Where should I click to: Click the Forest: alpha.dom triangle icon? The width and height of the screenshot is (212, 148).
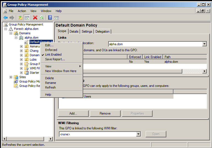click(x=11, y=29)
